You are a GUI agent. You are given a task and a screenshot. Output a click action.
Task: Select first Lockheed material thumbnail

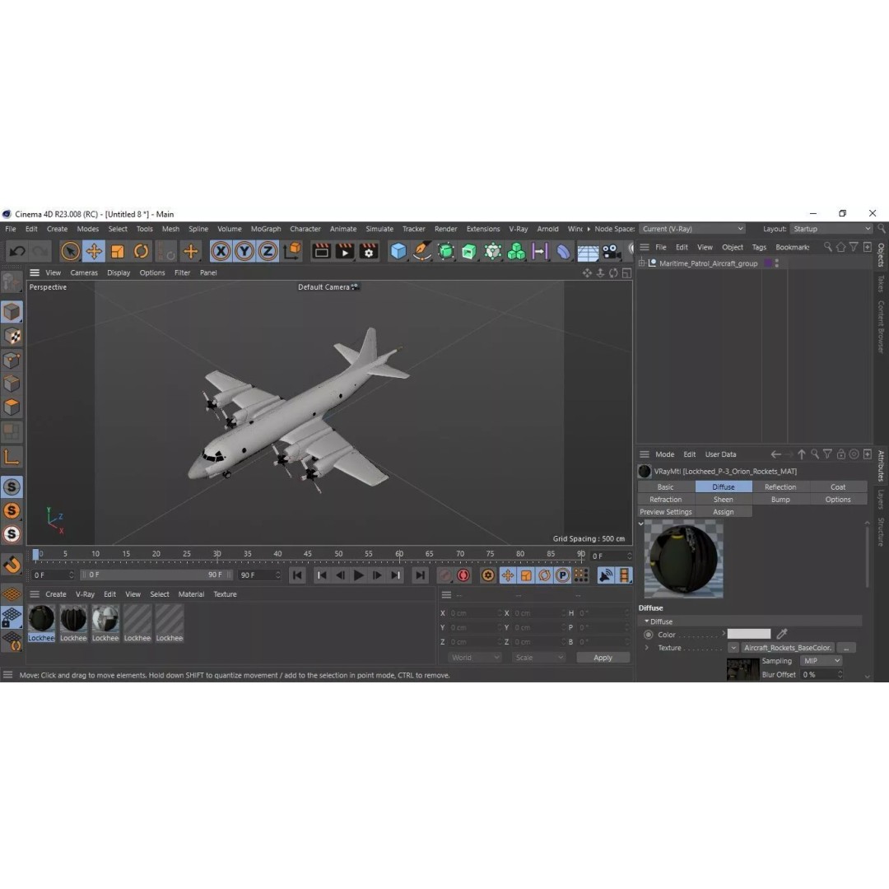41,623
